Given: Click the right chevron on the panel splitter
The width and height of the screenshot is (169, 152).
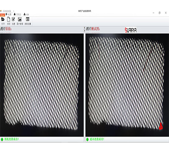Looking at the screenshot, I should click(84, 30).
